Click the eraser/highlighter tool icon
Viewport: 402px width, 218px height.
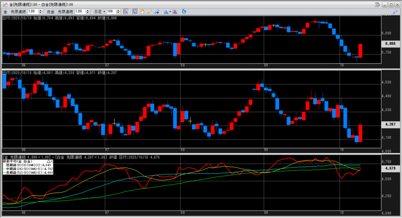click(157, 11)
